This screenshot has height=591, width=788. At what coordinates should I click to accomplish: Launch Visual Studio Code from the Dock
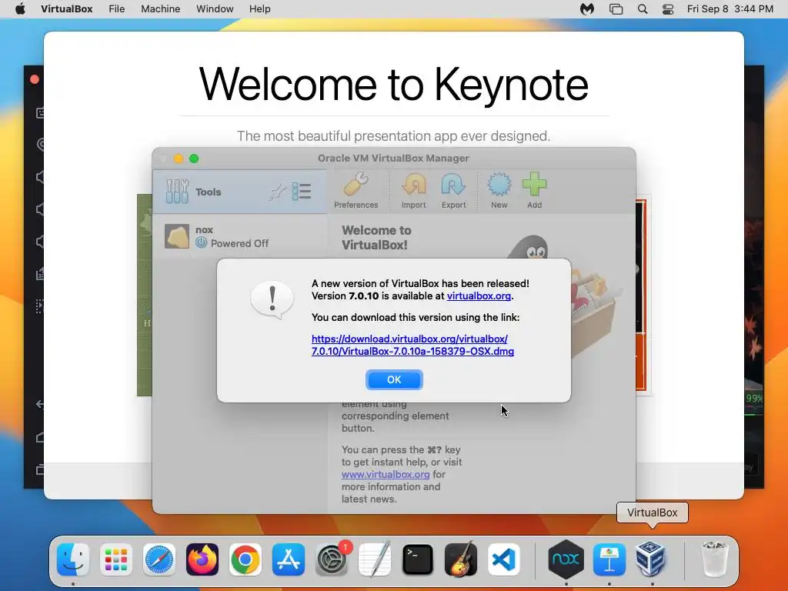(x=504, y=559)
